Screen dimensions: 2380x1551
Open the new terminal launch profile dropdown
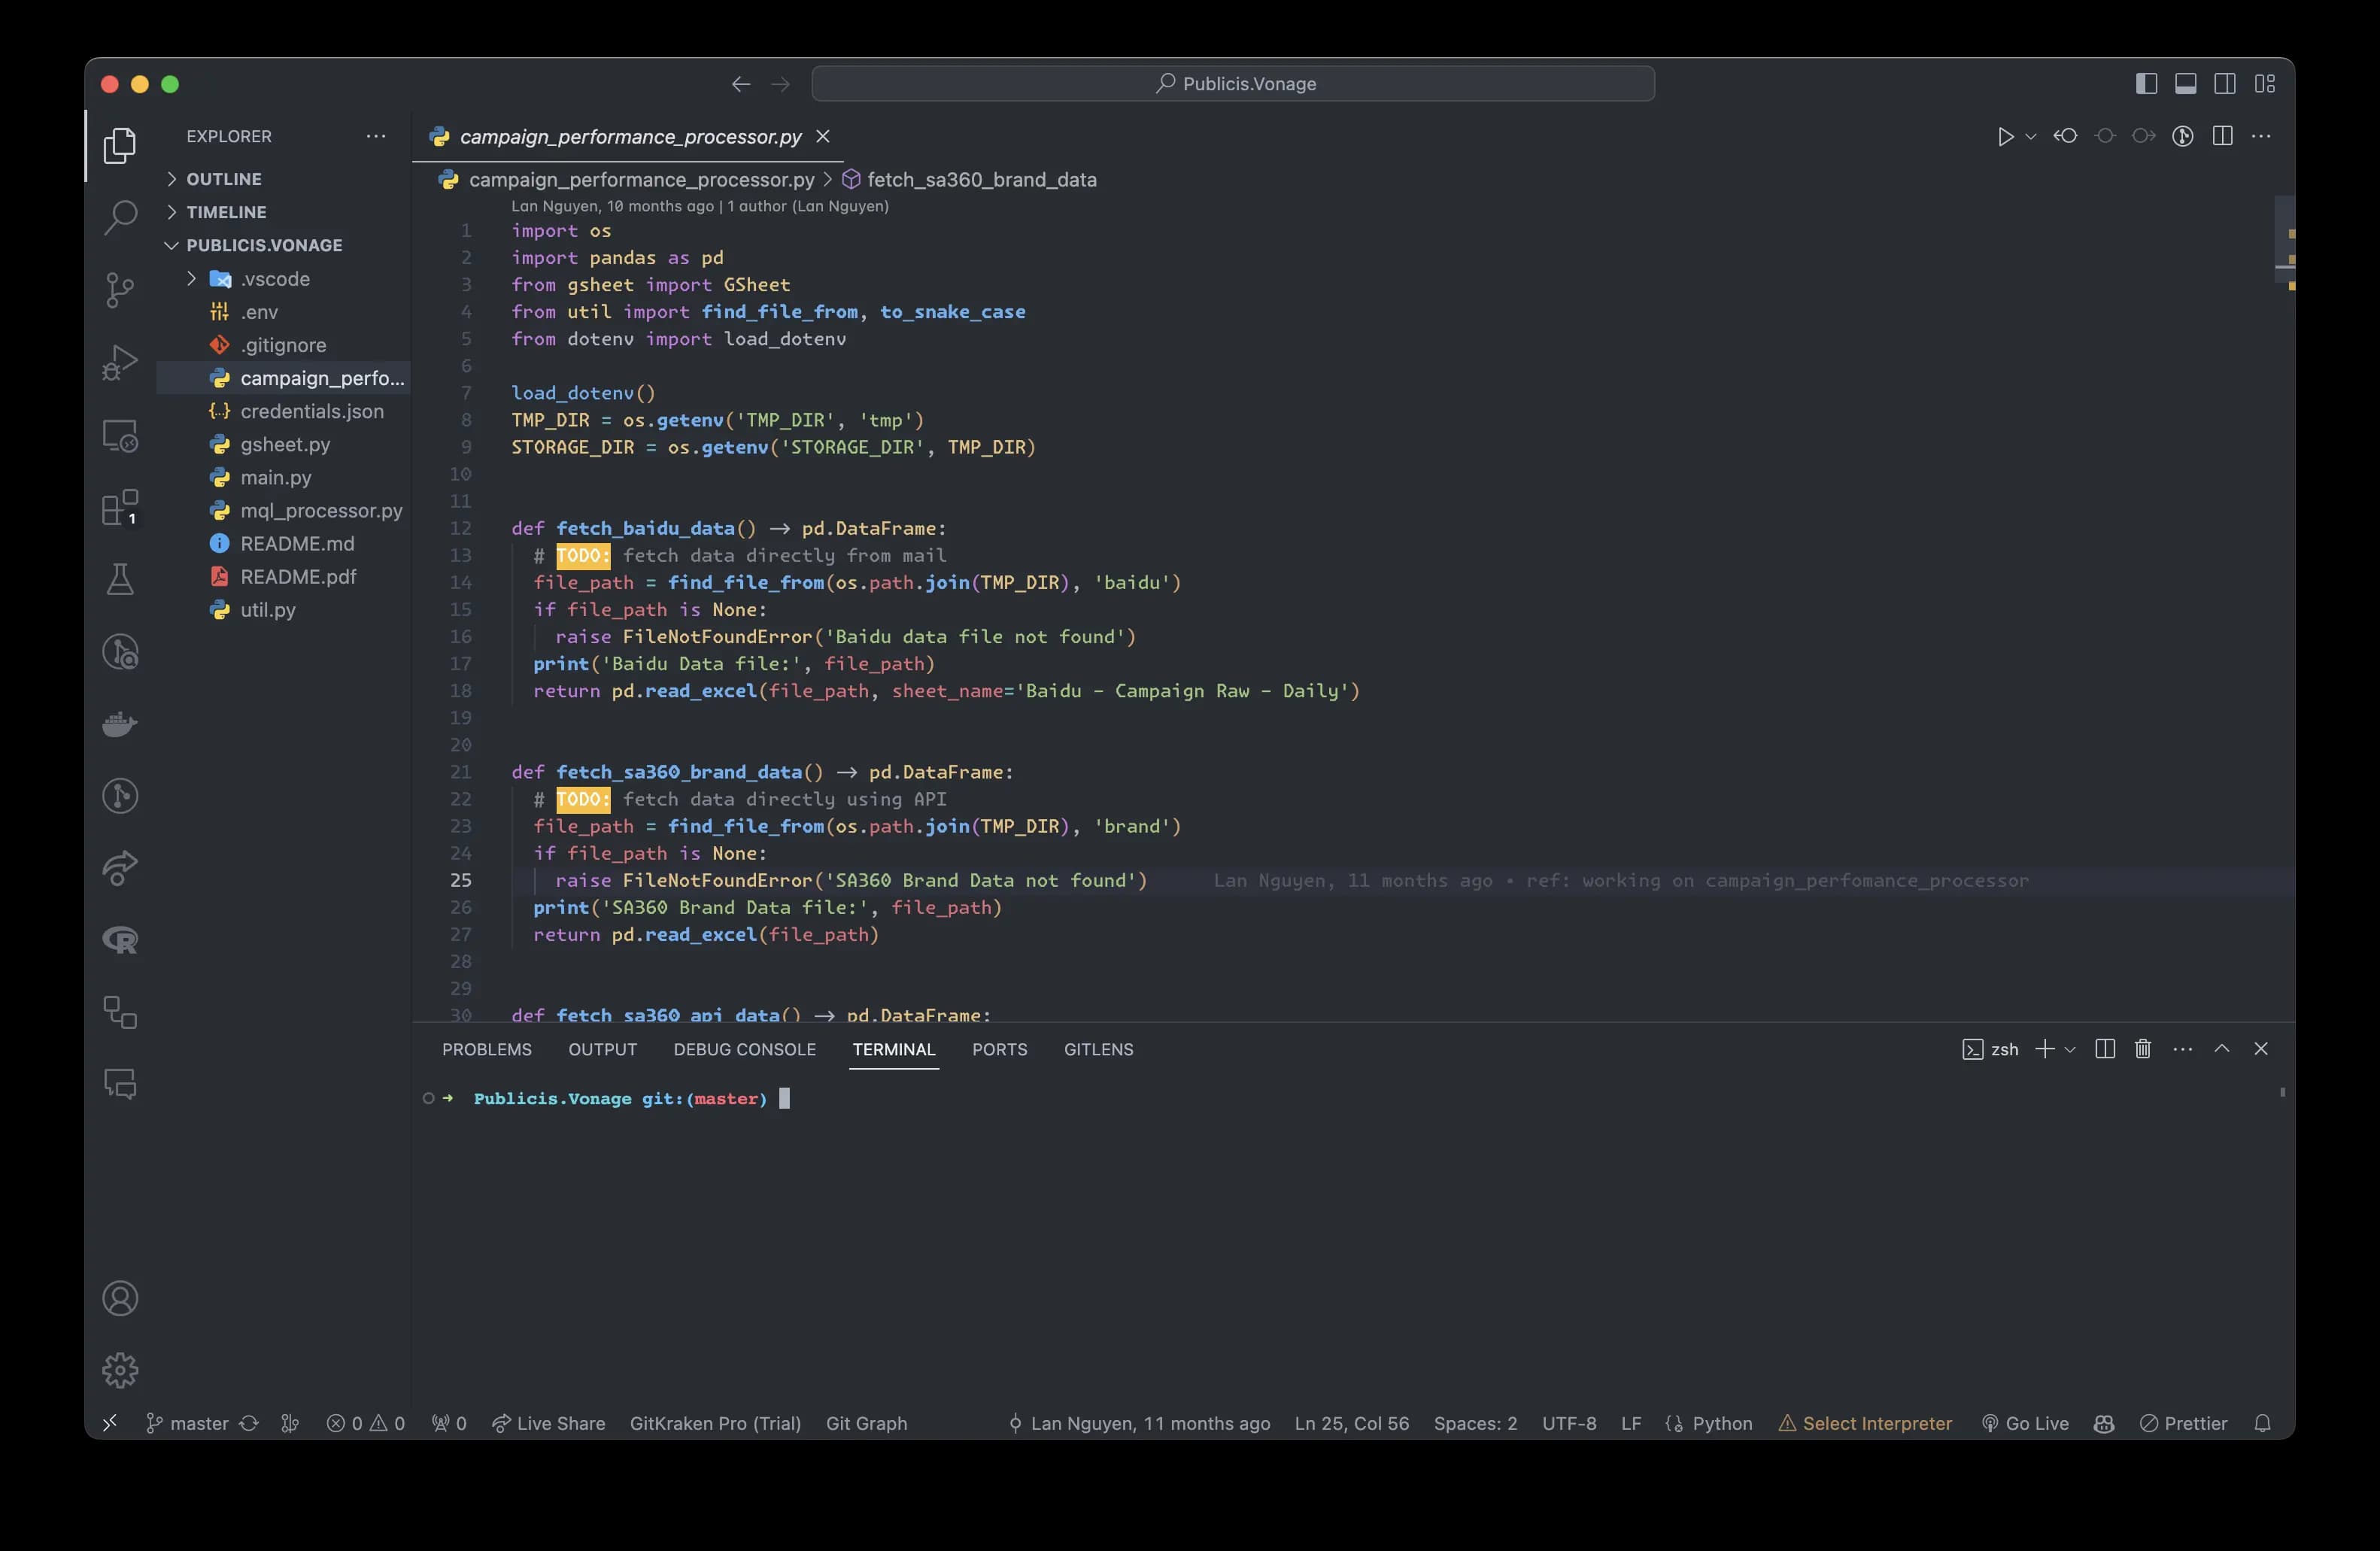tap(2070, 1049)
